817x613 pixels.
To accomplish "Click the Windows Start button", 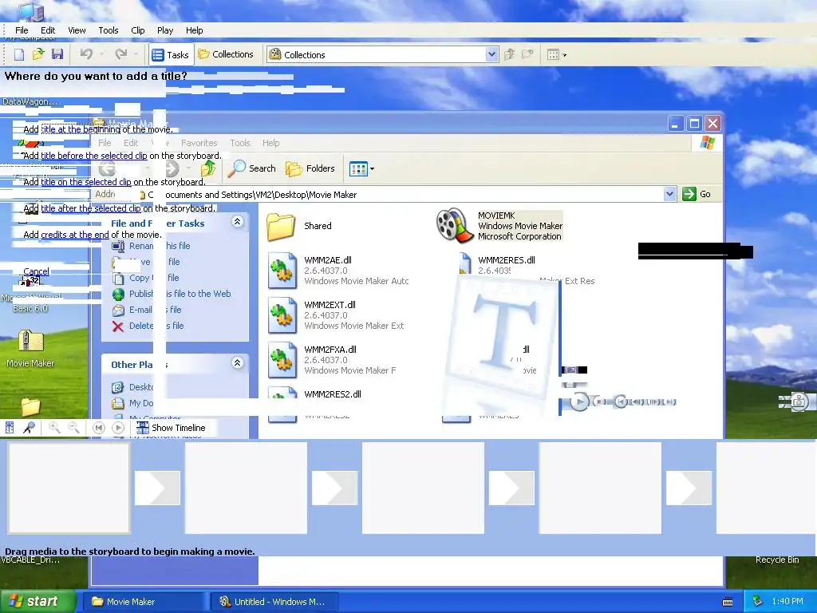I will [38, 601].
